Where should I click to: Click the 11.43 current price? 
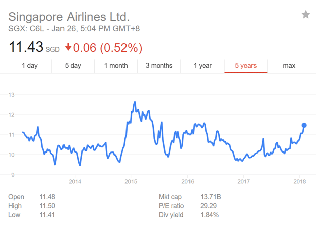pyautogui.click(x=25, y=48)
